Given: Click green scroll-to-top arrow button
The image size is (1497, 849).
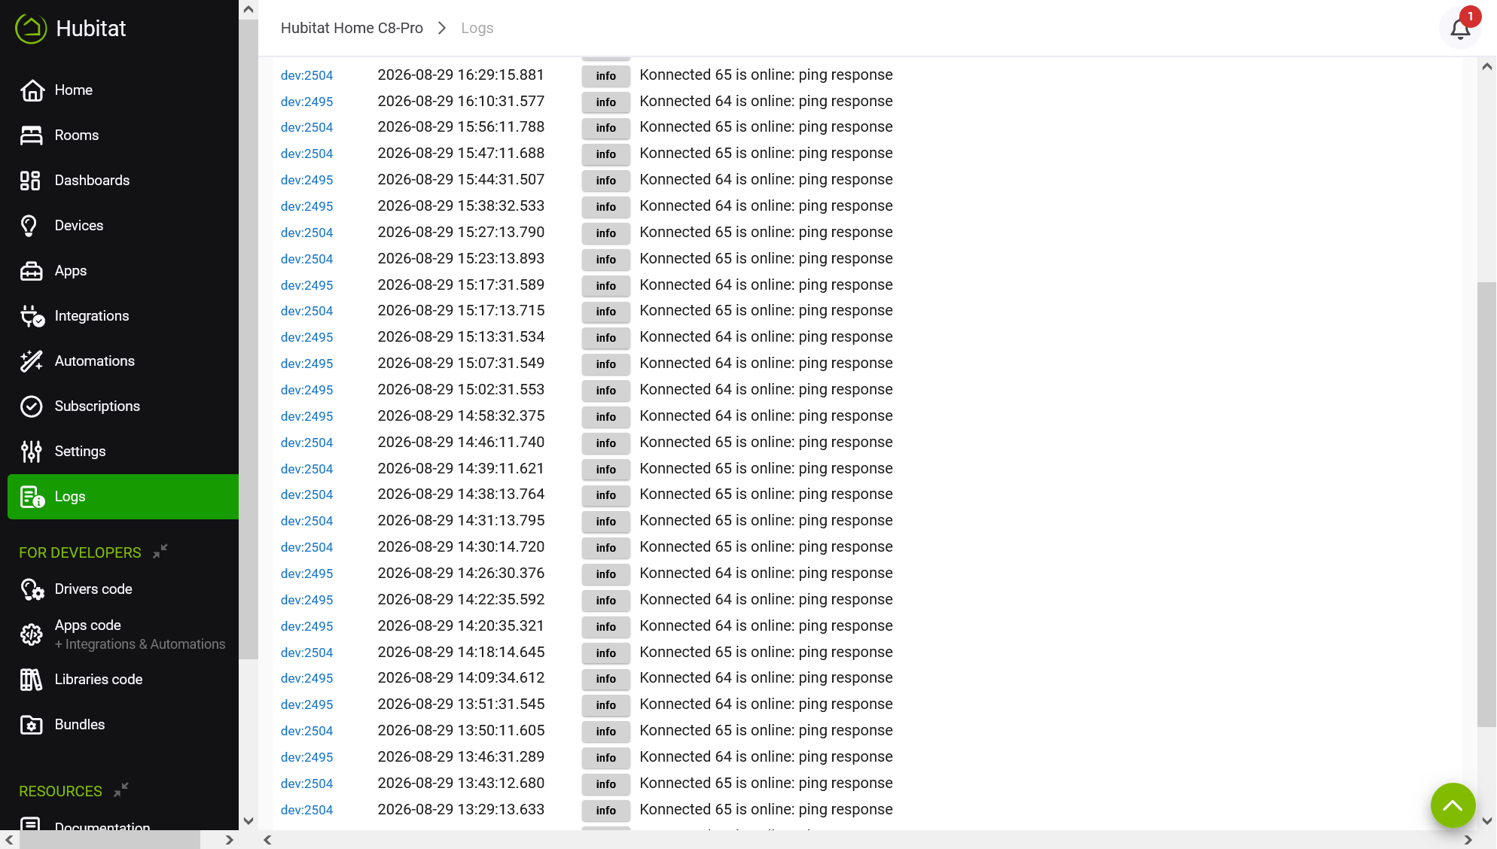Looking at the screenshot, I should tap(1453, 805).
